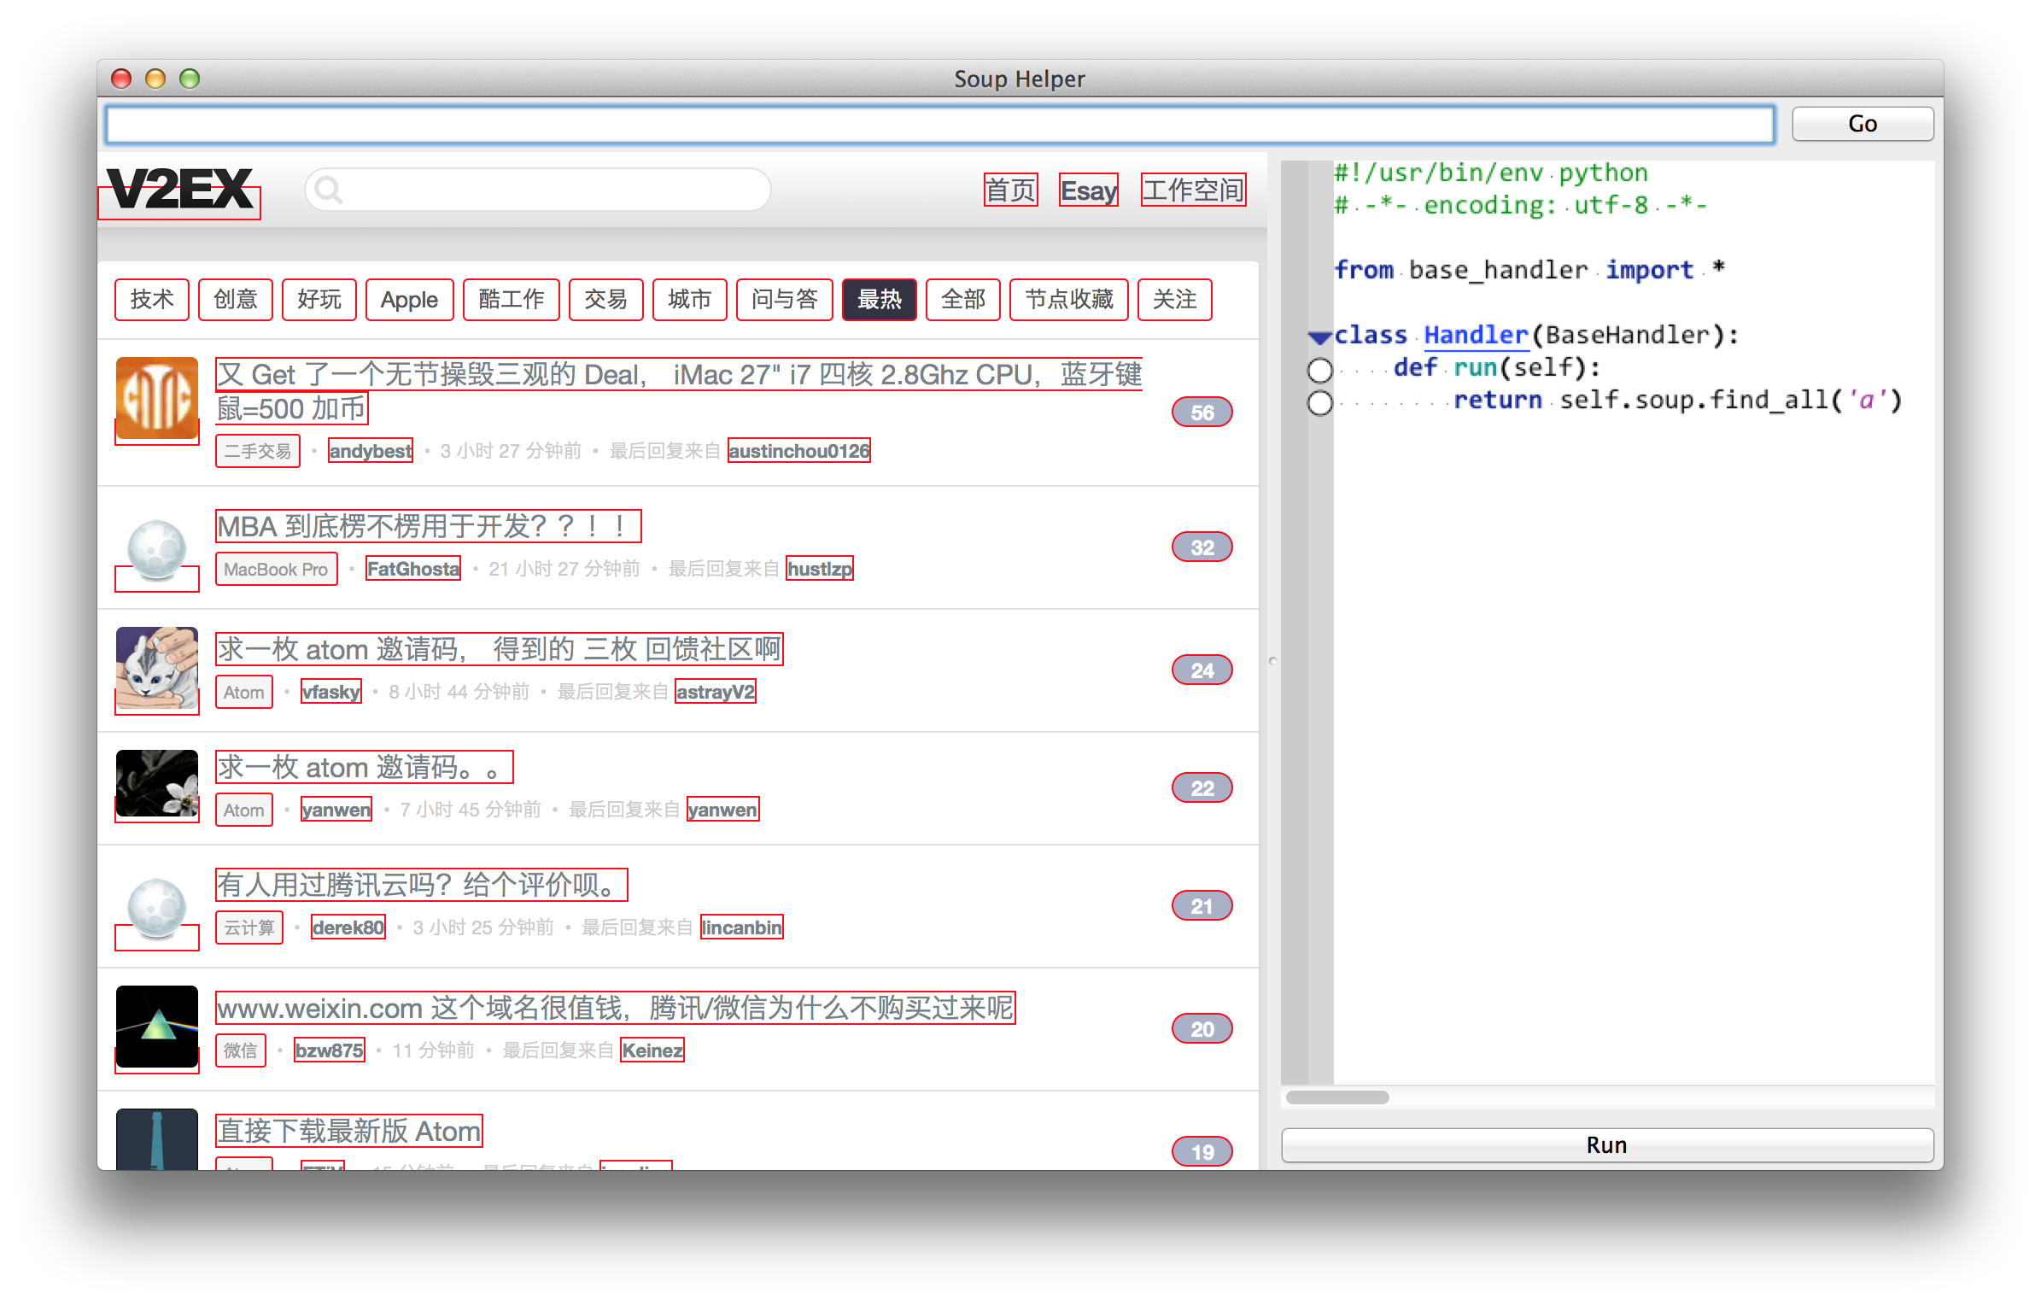Click reply count badge 20
This screenshot has height=1305, width=2041.
pyautogui.click(x=1202, y=1029)
